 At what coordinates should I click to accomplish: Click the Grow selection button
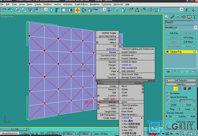(x=189, y=105)
